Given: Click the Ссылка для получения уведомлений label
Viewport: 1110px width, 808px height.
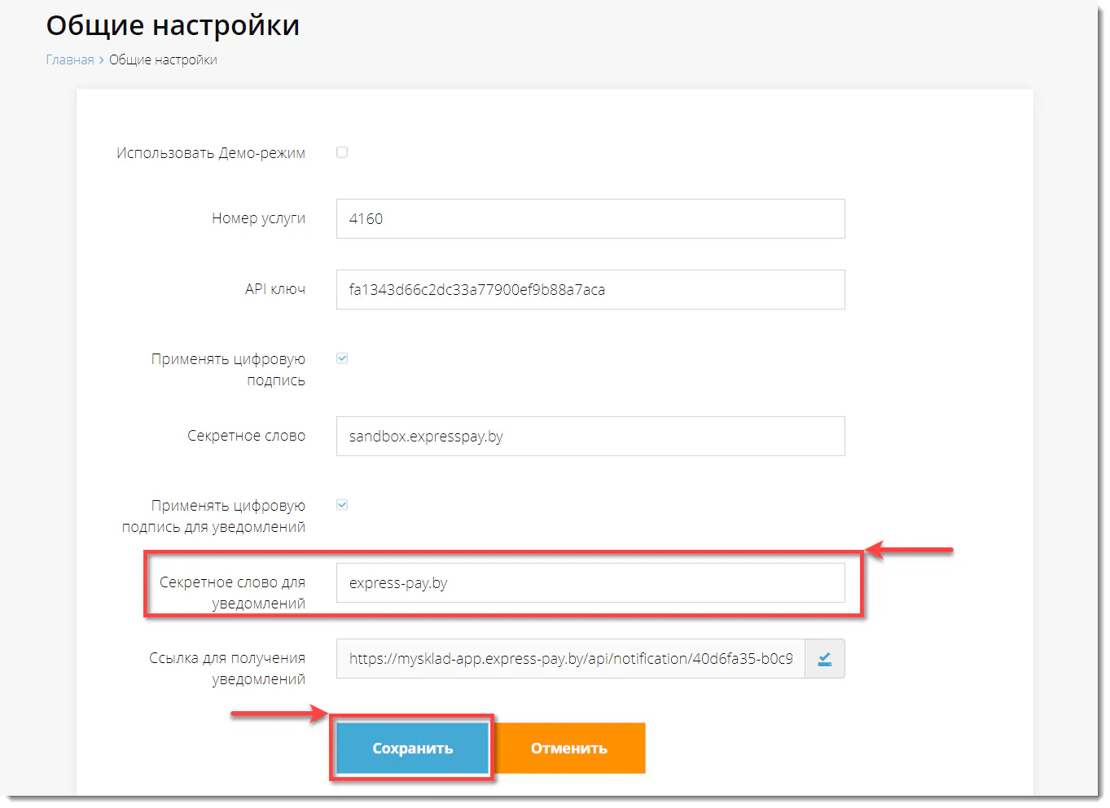Looking at the screenshot, I should (226, 668).
